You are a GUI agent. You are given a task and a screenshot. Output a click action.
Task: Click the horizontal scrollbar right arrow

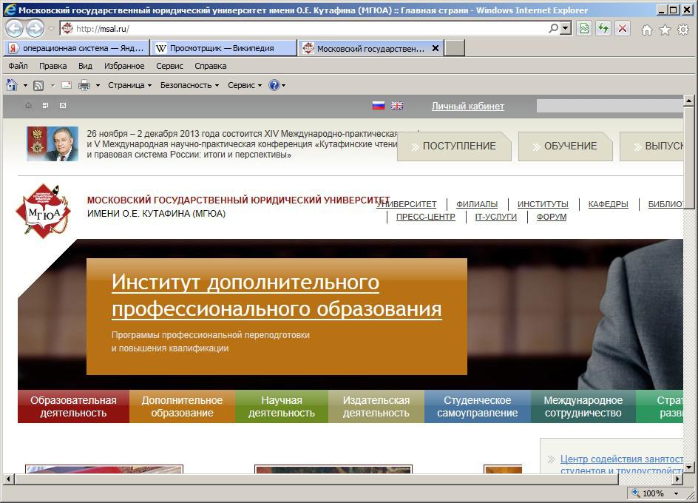click(677, 479)
